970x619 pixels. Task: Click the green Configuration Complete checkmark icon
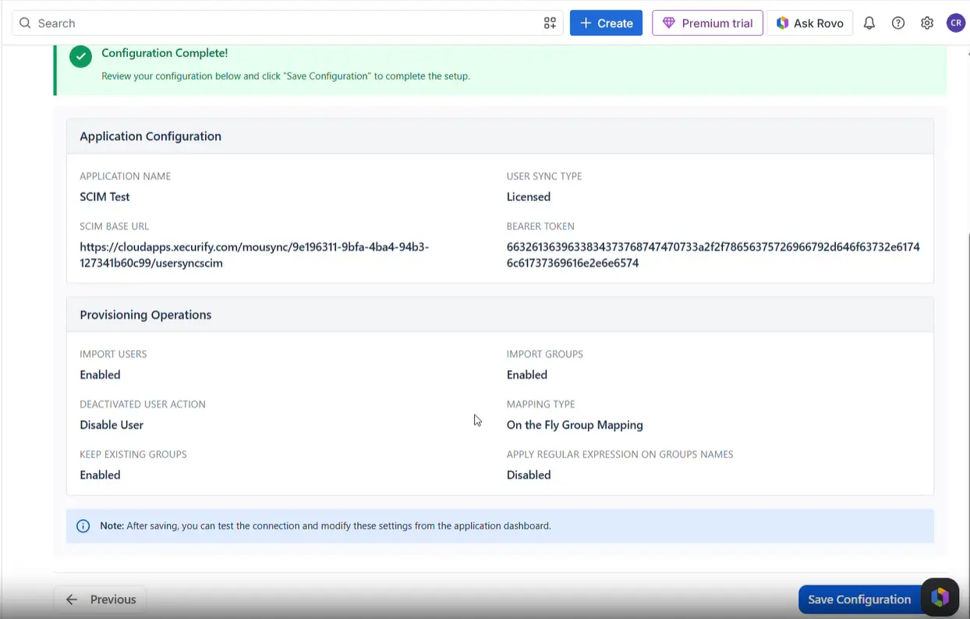[x=80, y=57]
